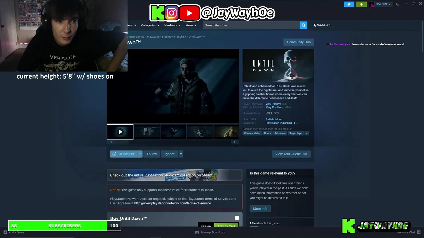Image resolution: width=424 pixels, height=238 pixels.
Task: Click into the Search the store field
Action: pos(251,25)
